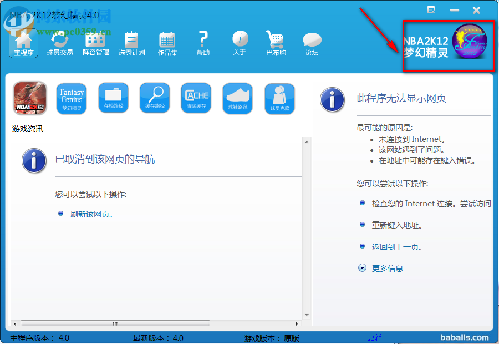The image size is (499, 344).
Task: Open the 论坛 forum speech bubble
Action: point(312,44)
